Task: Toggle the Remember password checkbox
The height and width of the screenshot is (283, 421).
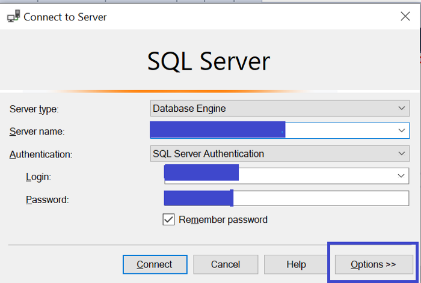Action: (x=168, y=219)
